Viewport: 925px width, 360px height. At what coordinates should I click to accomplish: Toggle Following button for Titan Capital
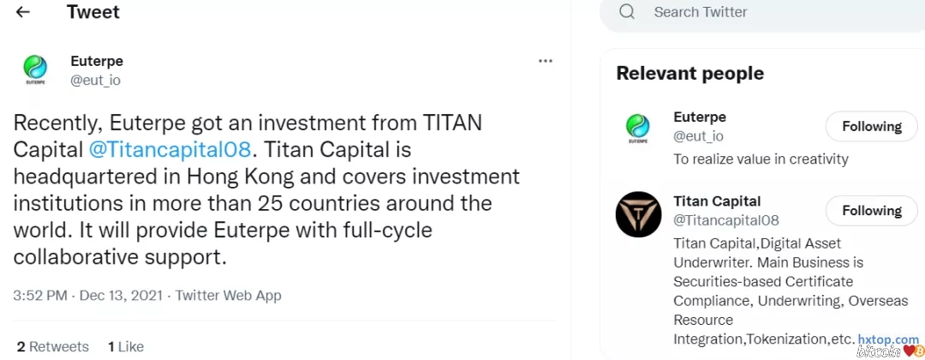point(871,210)
